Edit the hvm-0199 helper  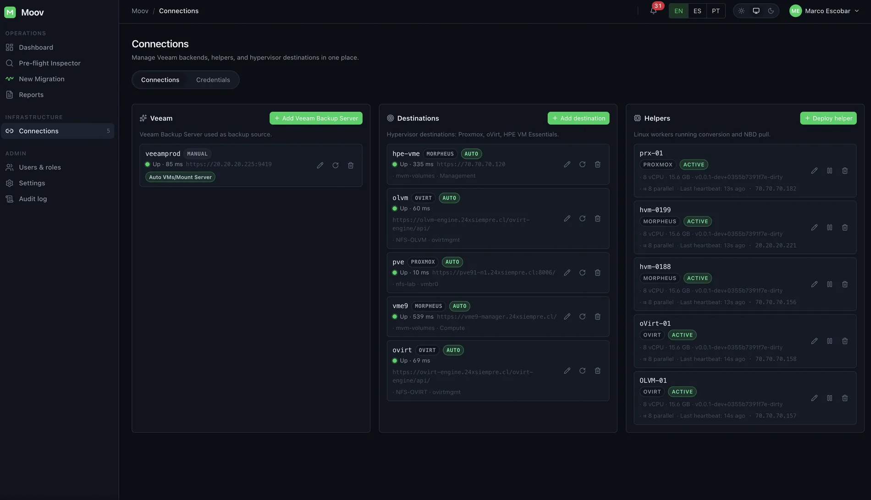coord(814,228)
